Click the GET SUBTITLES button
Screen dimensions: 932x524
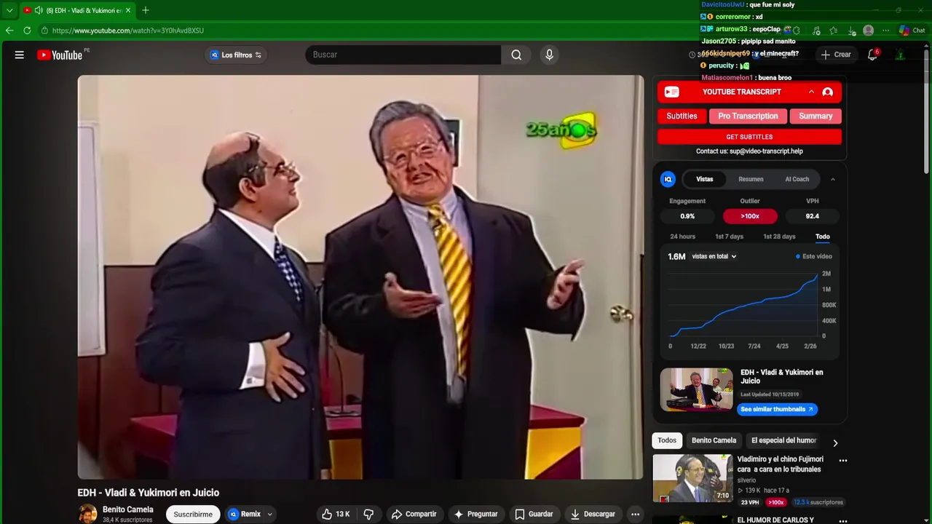(x=749, y=137)
